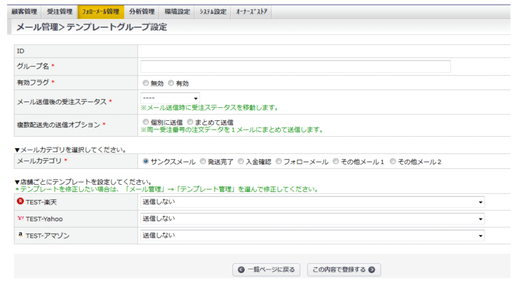The width and height of the screenshot is (517, 283).
Task: Click the Yahoo icon beside TEST-Yahoo
Action: pos(20,219)
